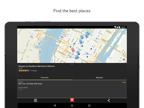Tap the address New York, 235 West 35th Street
Screen dimensions: 144x108
click(x=30, y=84)
